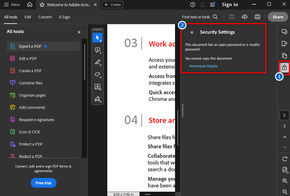Print the document using printer icon
Viewport: 290px width, 196px height.
click(257, 17)
